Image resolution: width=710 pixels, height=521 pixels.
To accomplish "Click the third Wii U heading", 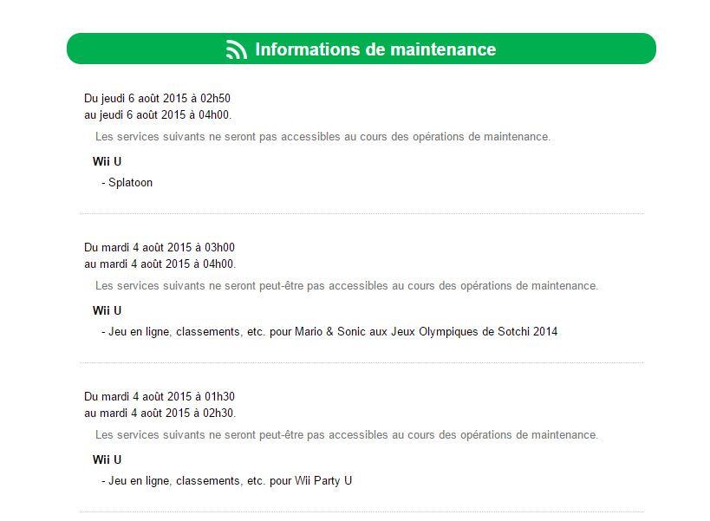I will tap(107, 459).
